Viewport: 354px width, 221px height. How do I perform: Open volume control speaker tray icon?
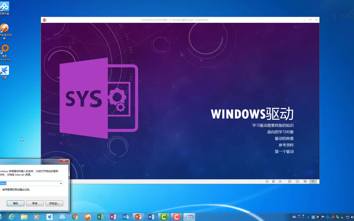[x=353, y=217]
